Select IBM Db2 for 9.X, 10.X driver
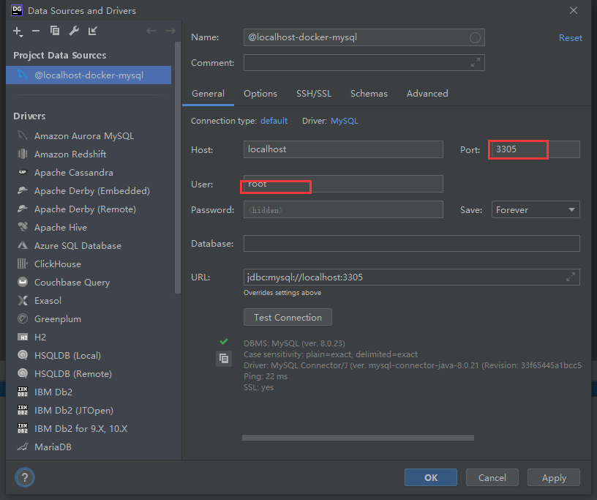The width and height of the screenshot is (597, 500). click(80, 428)
